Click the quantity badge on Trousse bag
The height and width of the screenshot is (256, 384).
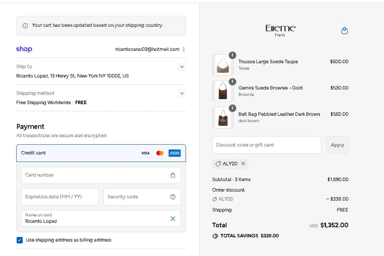point(232,55)
